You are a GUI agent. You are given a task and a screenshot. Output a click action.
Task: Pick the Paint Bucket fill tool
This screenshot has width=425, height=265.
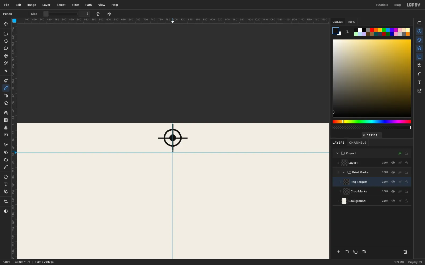[x=6, y=113]
